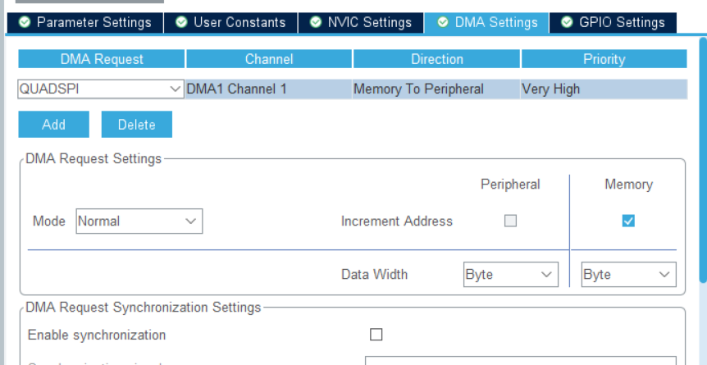Click green check icon on DMA Settings tab
The image size is (707, 365).
pos(443,22)
